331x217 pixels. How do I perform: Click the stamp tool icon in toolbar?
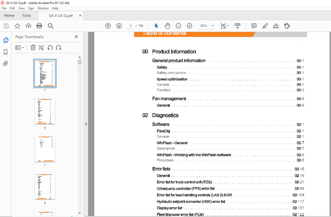[x=287, y=26]
